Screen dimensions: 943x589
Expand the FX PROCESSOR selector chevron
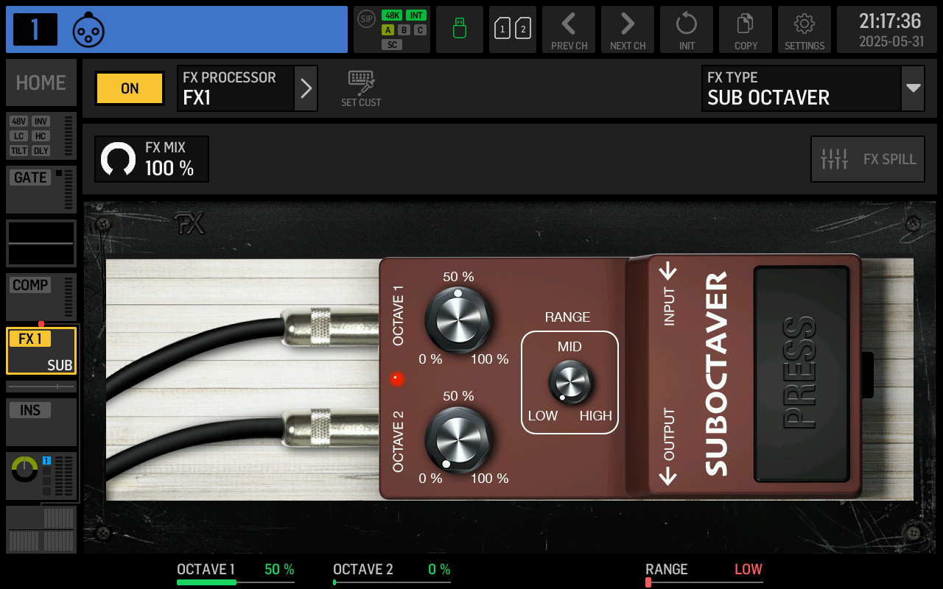click(x=306, y=88)
